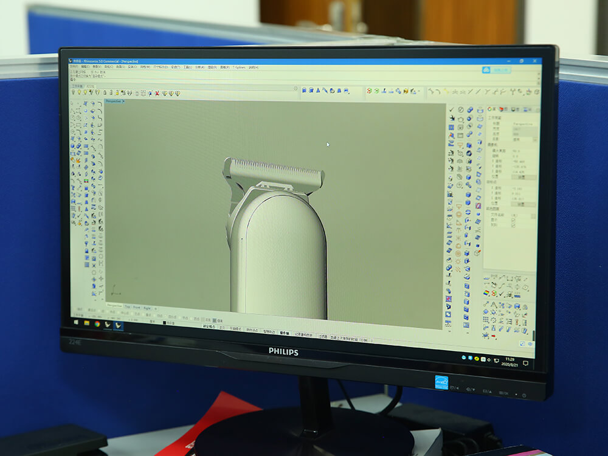Click the red-green circular icon in the top-right toolbar
Image resolution: width=608 pixels, height=456 pixels.
tap(369, 91)
